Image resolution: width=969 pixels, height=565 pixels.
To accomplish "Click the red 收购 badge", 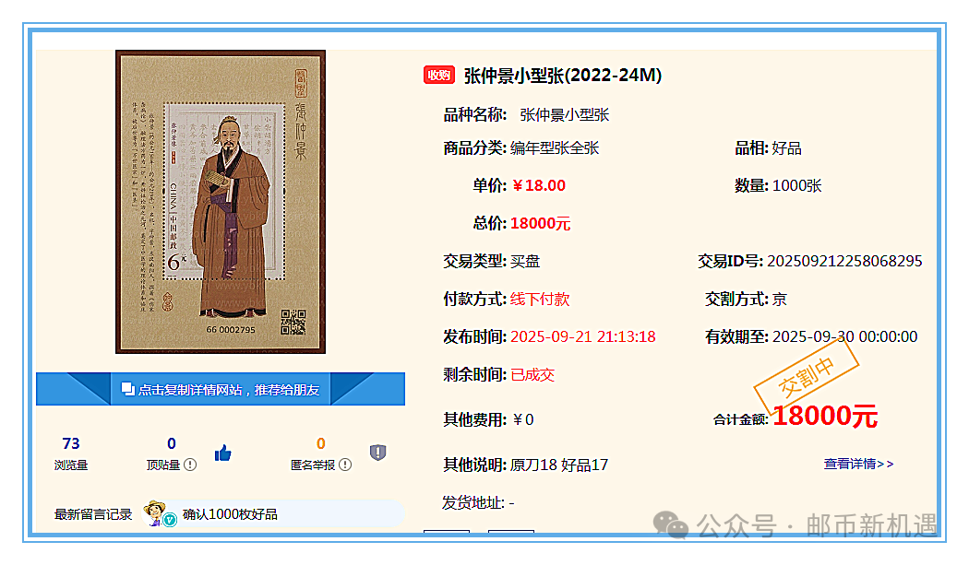I will (438, 75).
